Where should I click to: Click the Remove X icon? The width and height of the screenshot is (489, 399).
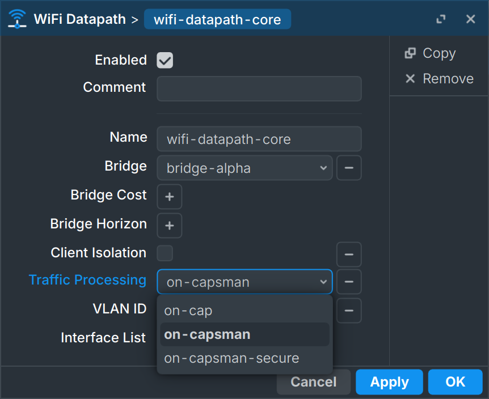(x=410, y=79)
